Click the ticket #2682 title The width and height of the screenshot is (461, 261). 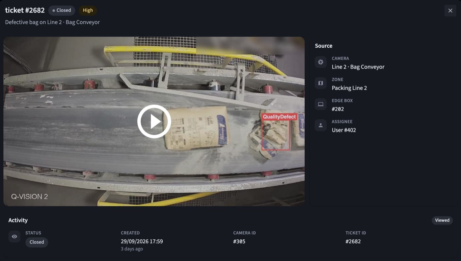point(25,10)
